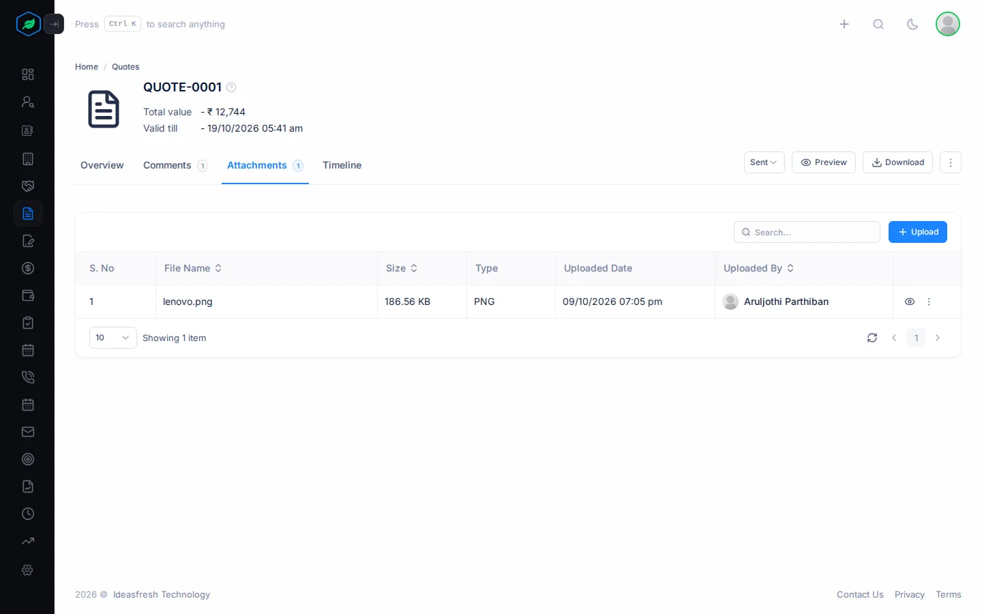Refresh the attachments table
The width and height of the screenshot is (982, 614).
pyautogui.click(x=872, y=338)
